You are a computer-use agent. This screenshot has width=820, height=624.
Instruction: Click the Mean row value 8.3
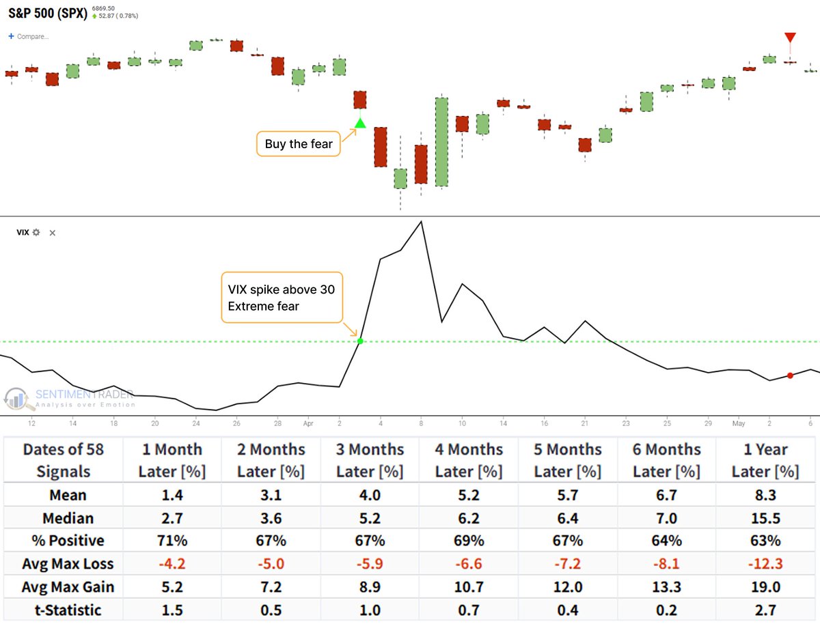766,494
